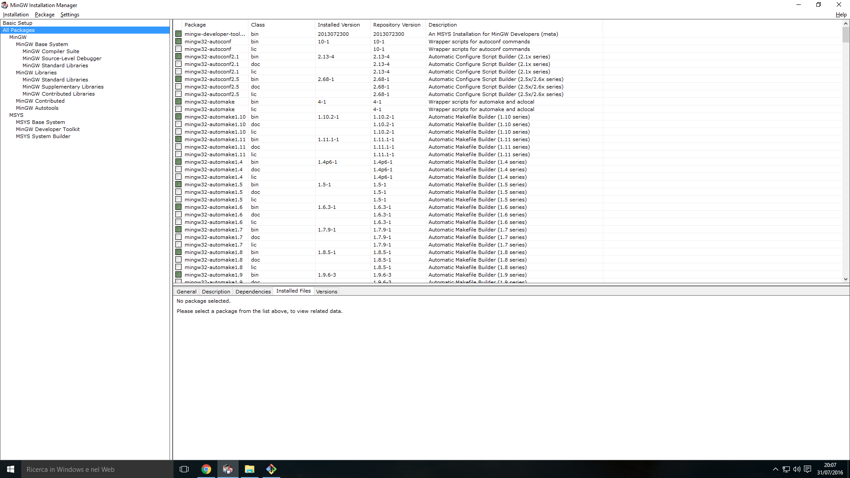Click installed marker for mingw32-automake1.10 bin

(x=178, y=117)
